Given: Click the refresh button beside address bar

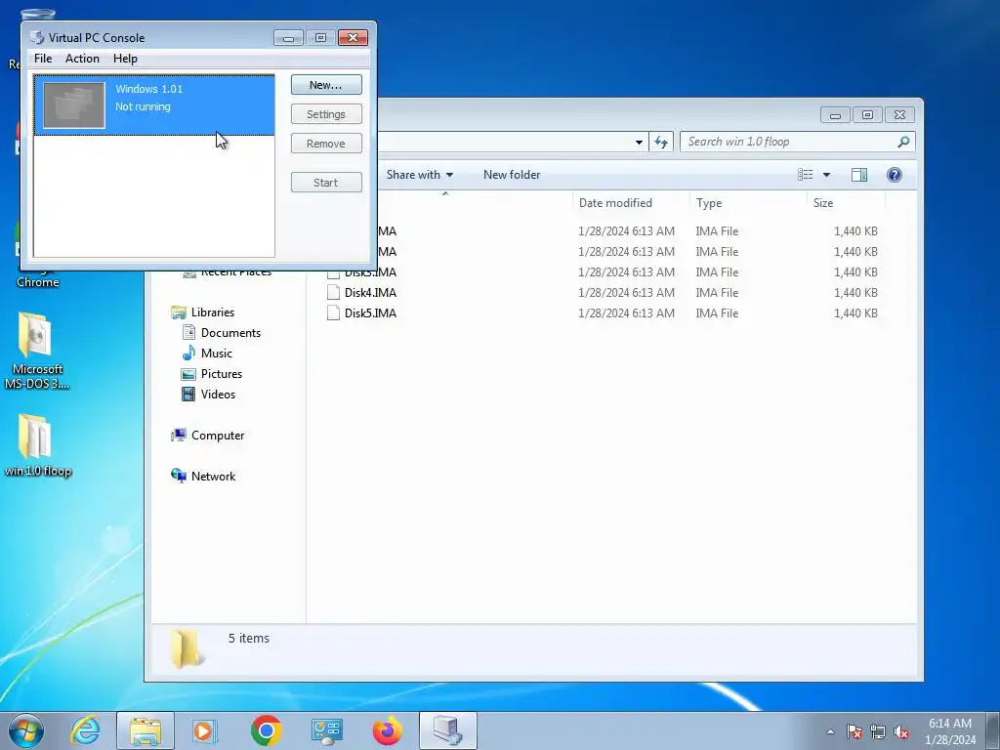Looking at the screenshot, I should [x=661, y=142].
